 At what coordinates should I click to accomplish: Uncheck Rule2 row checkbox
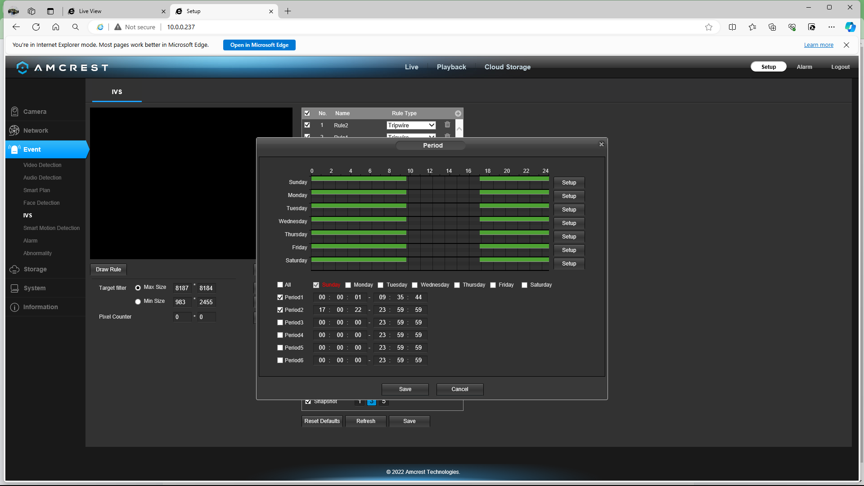(x=307, y=125)
